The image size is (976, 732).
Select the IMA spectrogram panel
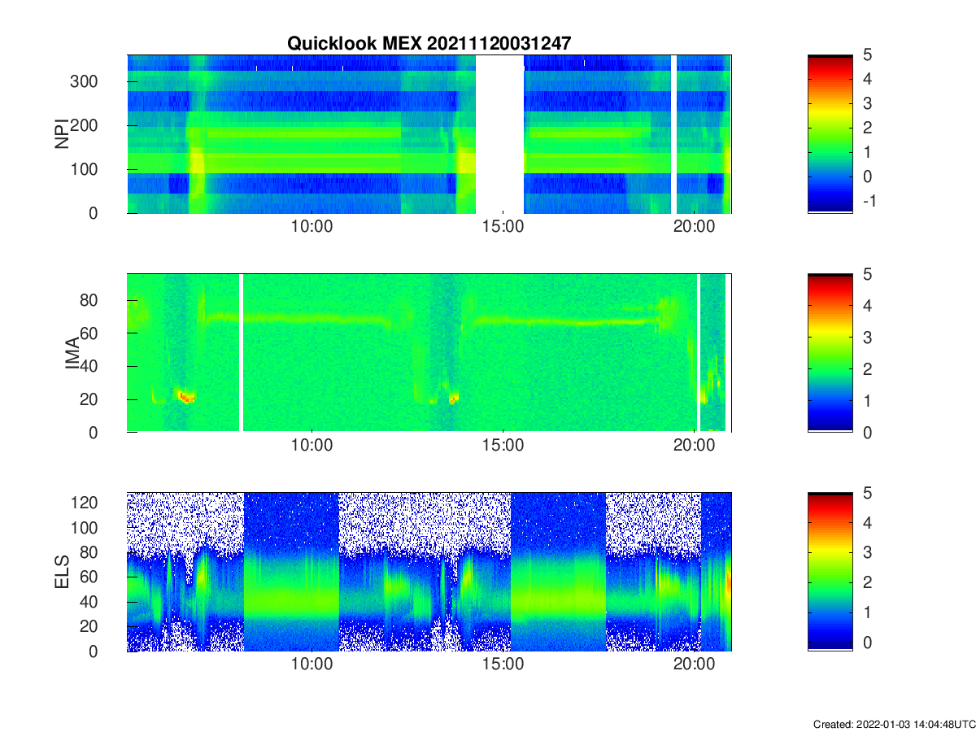[429, 353]
